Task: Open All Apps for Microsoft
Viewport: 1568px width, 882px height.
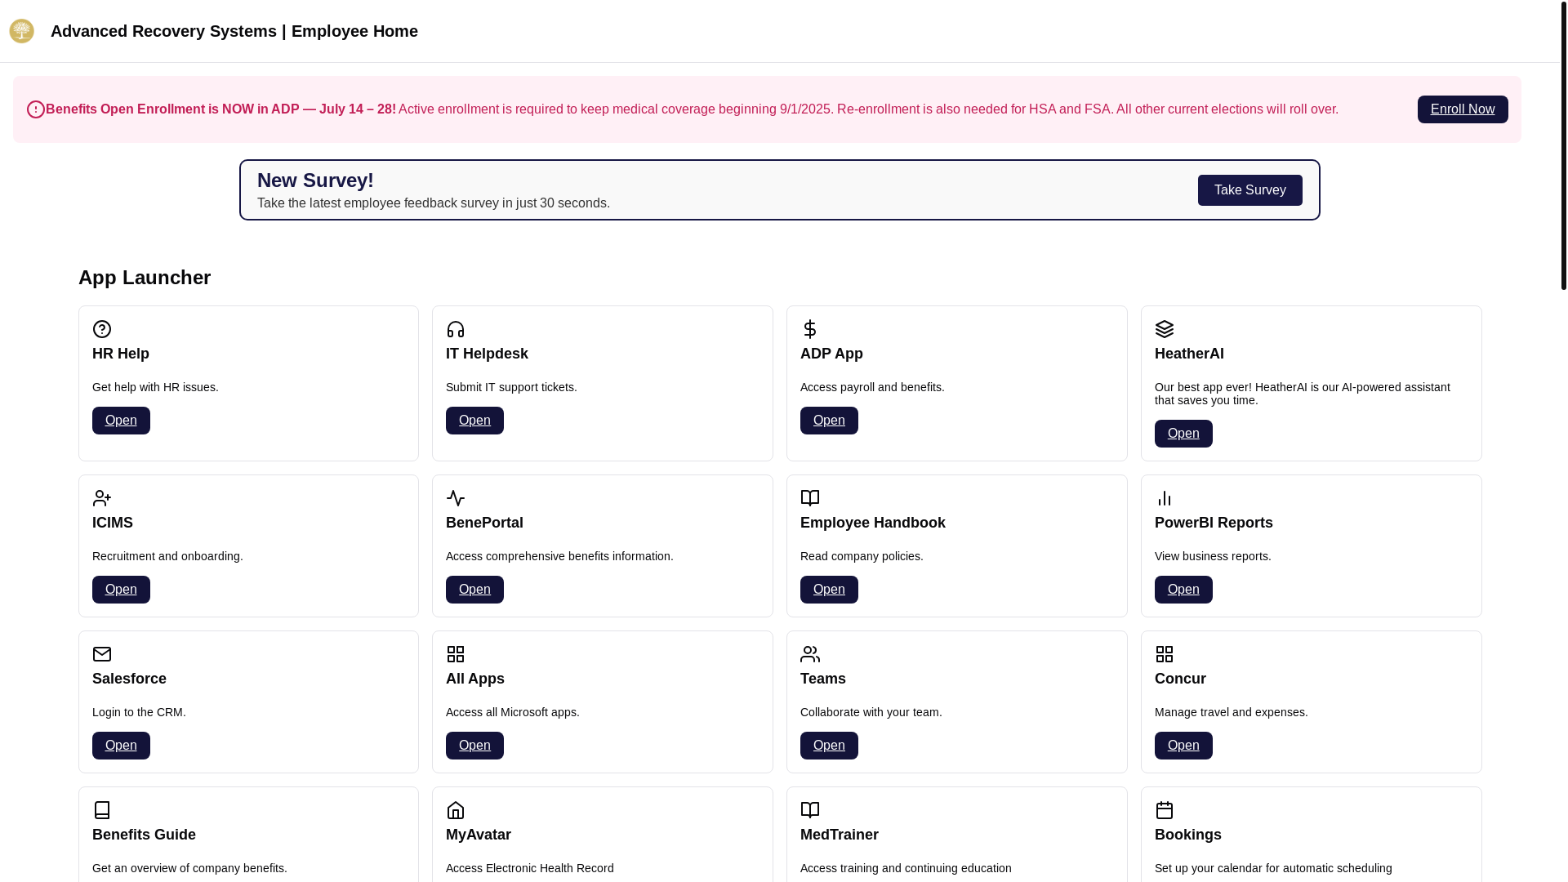Action: click(x=474, y=746)
